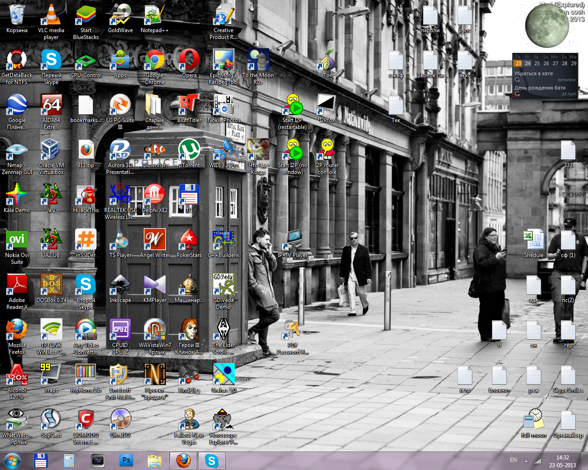
Task: Open the Windows Start menu
Action: pos(12,460)
